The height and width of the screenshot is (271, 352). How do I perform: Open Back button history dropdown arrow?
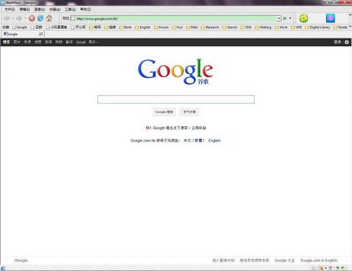pos(13,18)
